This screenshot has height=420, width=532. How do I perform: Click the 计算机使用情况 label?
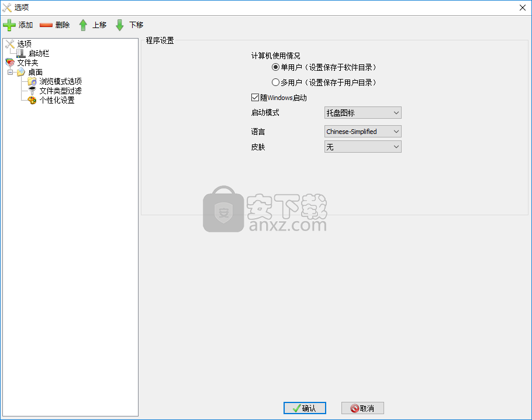pos(275,56)
